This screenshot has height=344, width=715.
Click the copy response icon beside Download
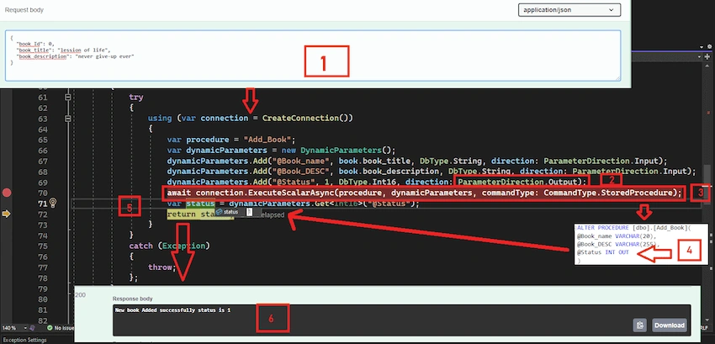(640, 325)
